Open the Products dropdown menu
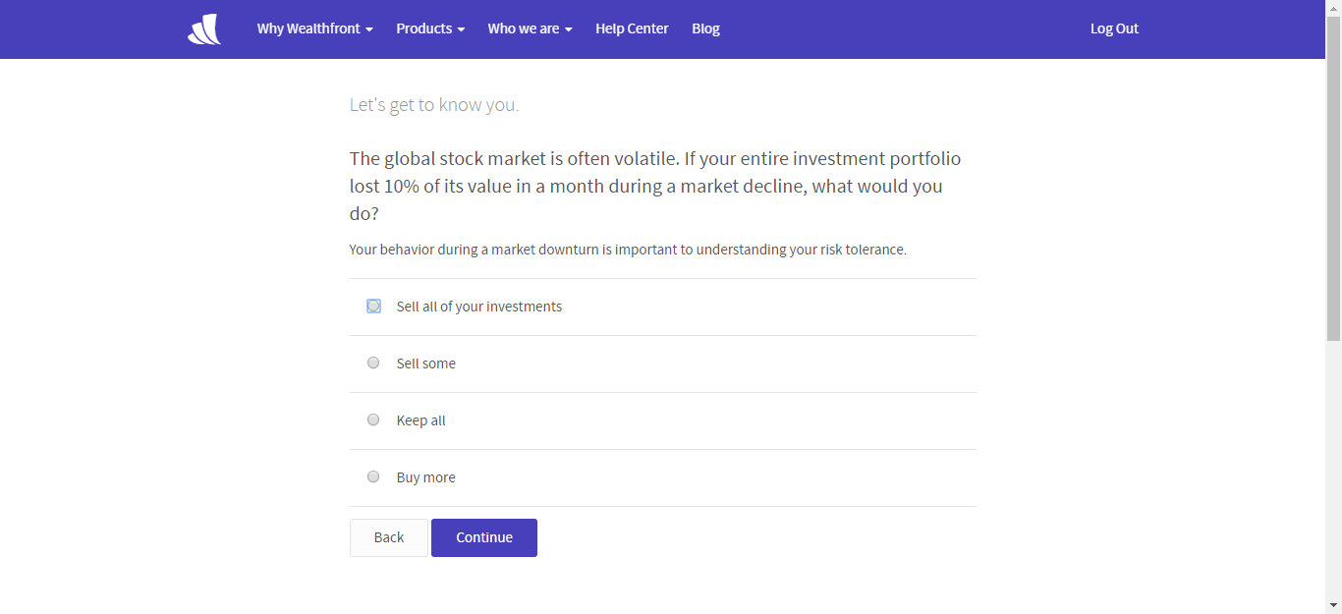This screenshot has width=1342, height=614. (x=430, y=29)
